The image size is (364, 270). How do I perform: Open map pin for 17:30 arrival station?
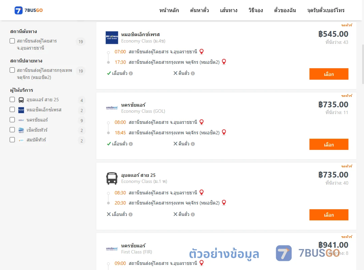(224, 62)
